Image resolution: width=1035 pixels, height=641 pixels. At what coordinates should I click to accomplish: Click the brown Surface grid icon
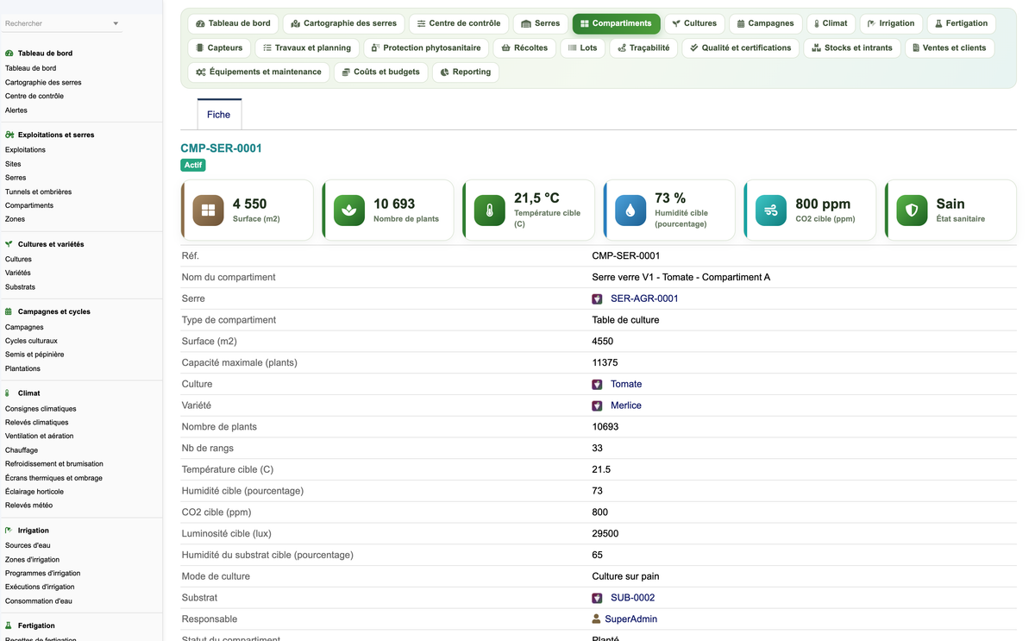[208, 210]
